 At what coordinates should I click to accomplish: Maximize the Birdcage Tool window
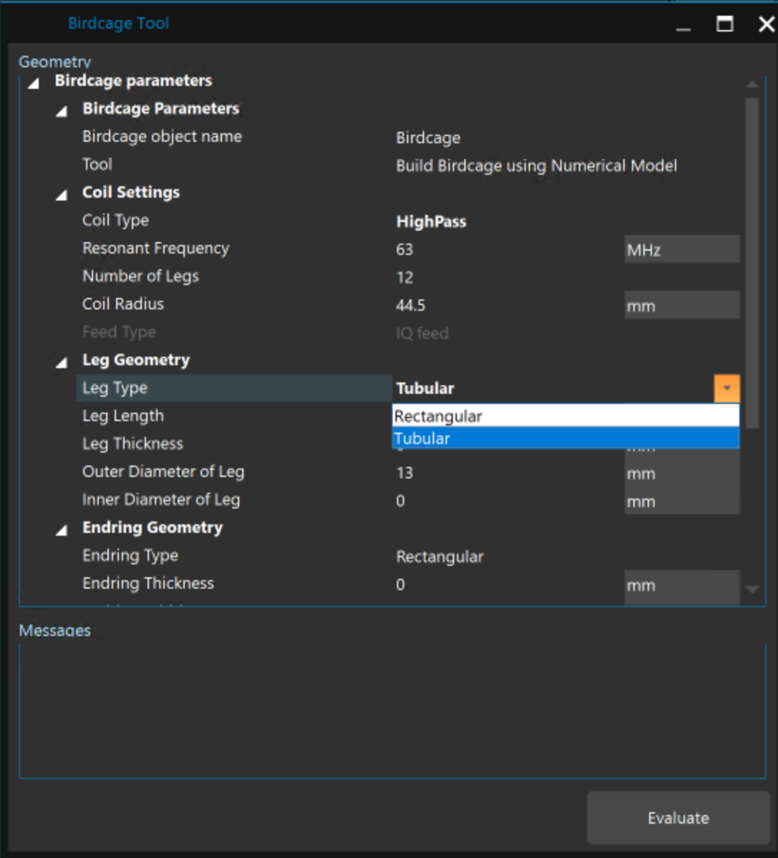[x=725, y=24]
